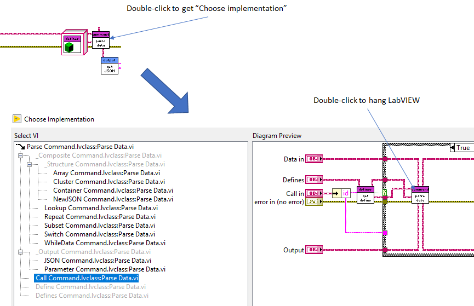Select Container Command.lvclass:Parse Data.vi

113,190
